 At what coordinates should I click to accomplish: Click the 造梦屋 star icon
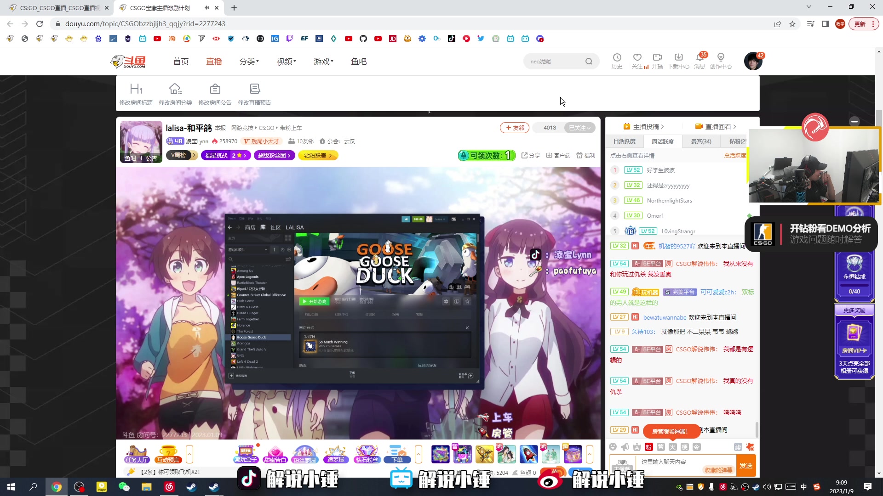pos(336,454)
